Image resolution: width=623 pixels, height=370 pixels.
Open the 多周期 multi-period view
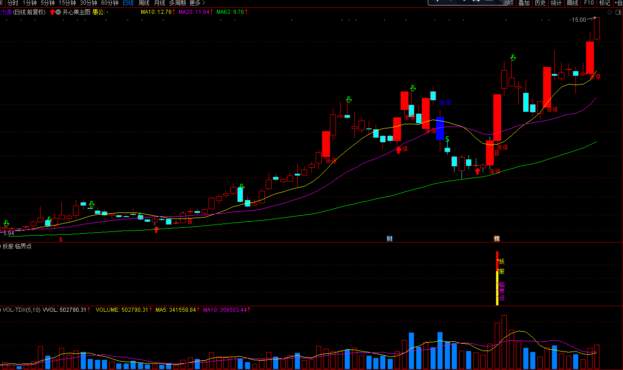[x=177, y=3]
